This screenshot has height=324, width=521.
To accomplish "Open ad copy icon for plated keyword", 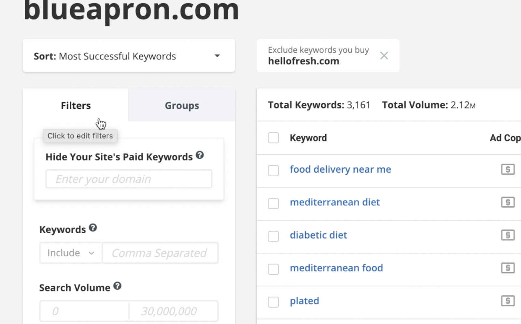I will 508,301.
